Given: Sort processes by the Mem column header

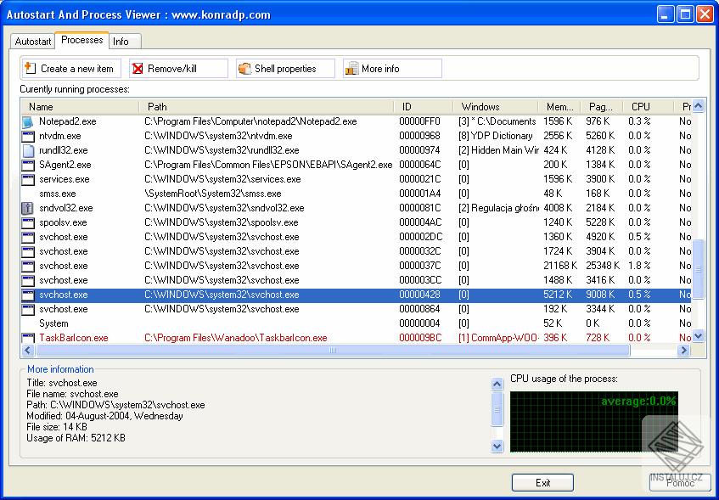Looking at the screenshot, I should pyautogui.click(x=558, y=106).
